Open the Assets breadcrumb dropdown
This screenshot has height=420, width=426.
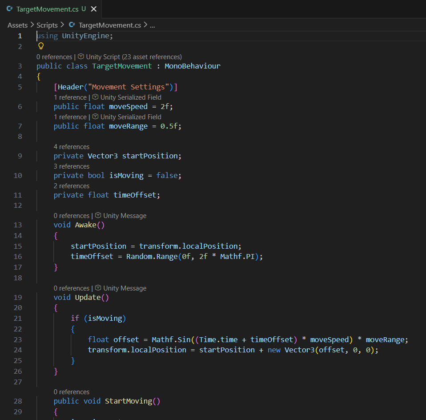pos(17,25)
